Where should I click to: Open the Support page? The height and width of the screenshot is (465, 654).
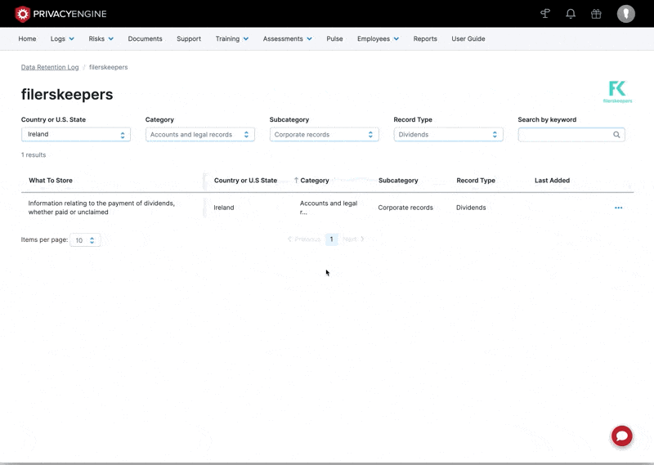[x=189, y=38]
